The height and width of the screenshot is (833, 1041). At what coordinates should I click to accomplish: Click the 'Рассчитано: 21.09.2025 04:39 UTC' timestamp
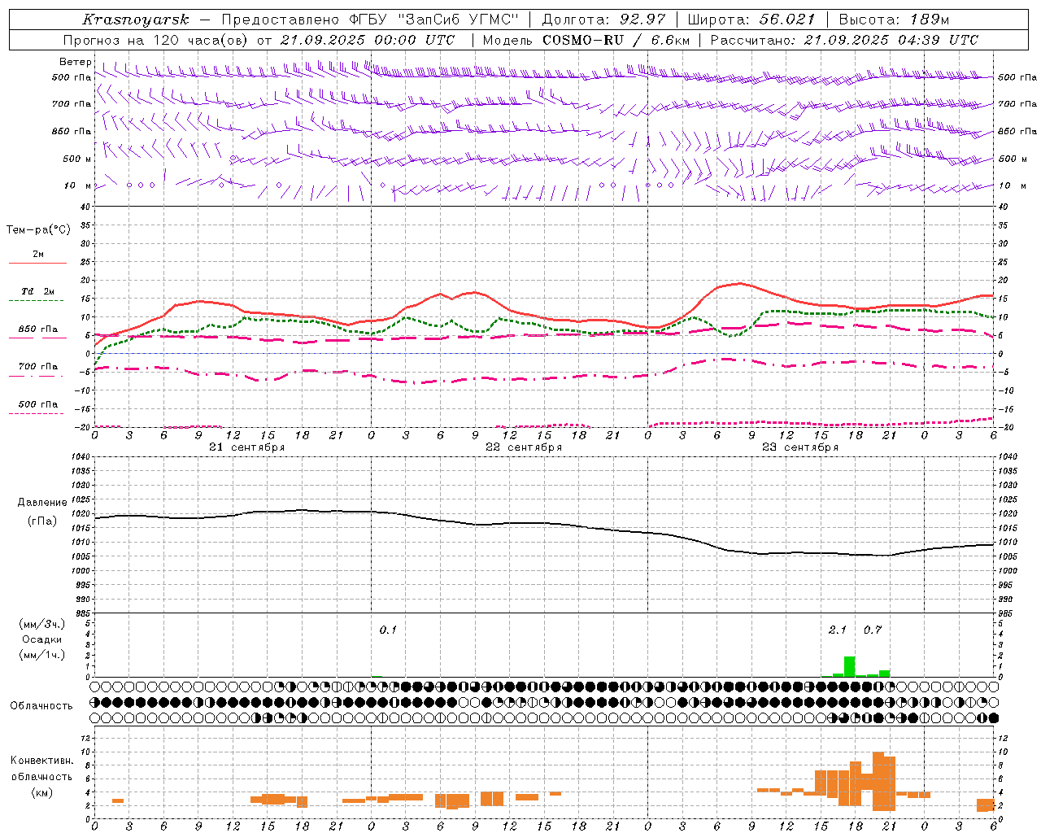844,40
